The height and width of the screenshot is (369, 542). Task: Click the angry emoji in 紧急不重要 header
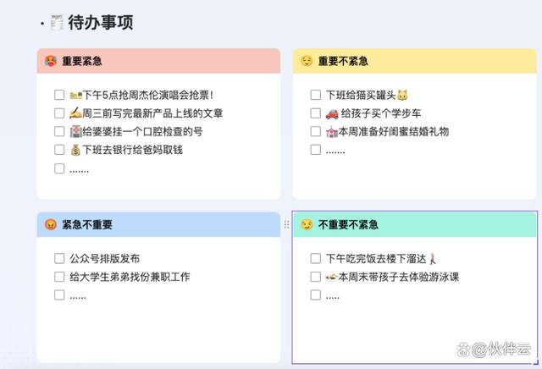[50, 225]
